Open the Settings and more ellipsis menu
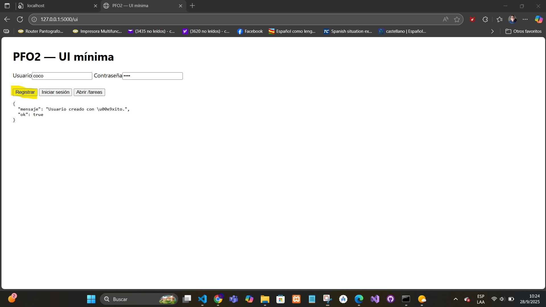 525,19
